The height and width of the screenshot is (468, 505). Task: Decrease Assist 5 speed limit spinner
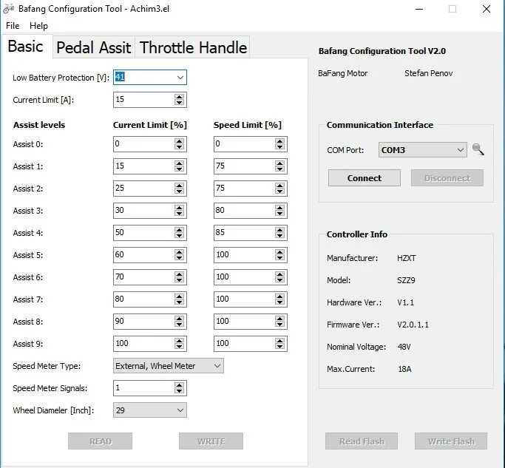point(280,258)
